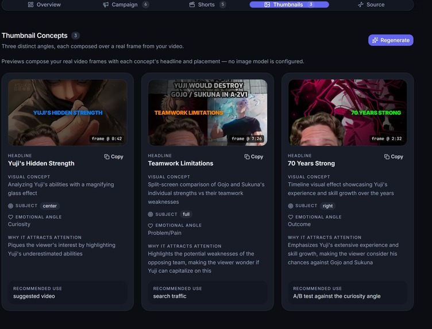Image resolution: width=432 pixels, height=329 pixels.
Task: Click the Campaign megaphone icon
Action: [106, 5]
